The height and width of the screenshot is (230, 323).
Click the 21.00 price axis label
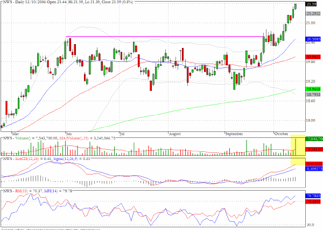311,23
